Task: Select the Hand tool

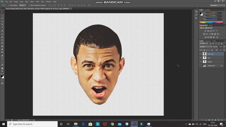Action: coord(2,68)
